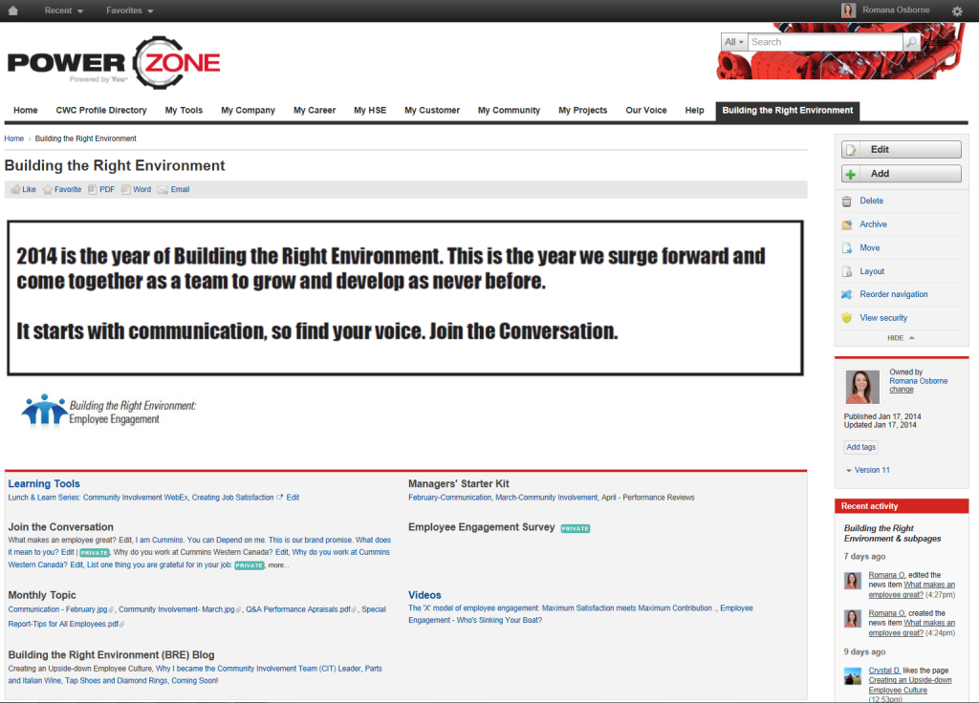Open the My HSE tab
The width and height of the screenshot is (979, 703).
tap(370, 111)
